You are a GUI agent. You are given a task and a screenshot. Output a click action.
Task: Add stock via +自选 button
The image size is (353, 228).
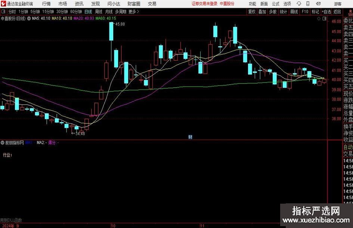pyautogui.click(x=326, y=12)
